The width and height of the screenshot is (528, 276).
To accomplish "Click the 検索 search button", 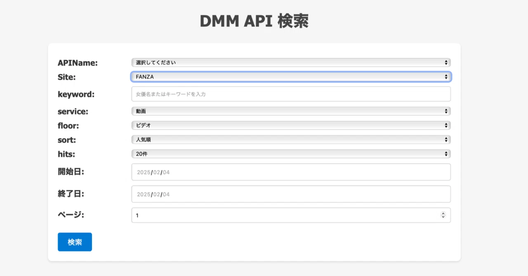I will (x=75, y=242).
